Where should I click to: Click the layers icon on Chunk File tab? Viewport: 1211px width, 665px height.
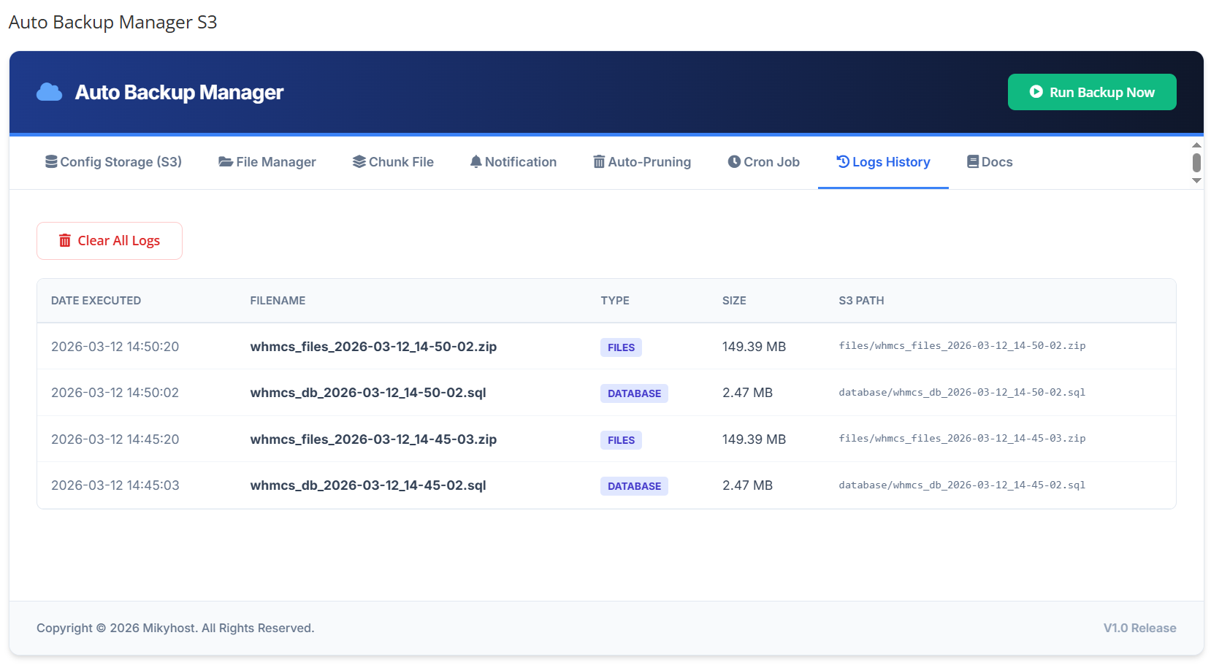(357, 161)
